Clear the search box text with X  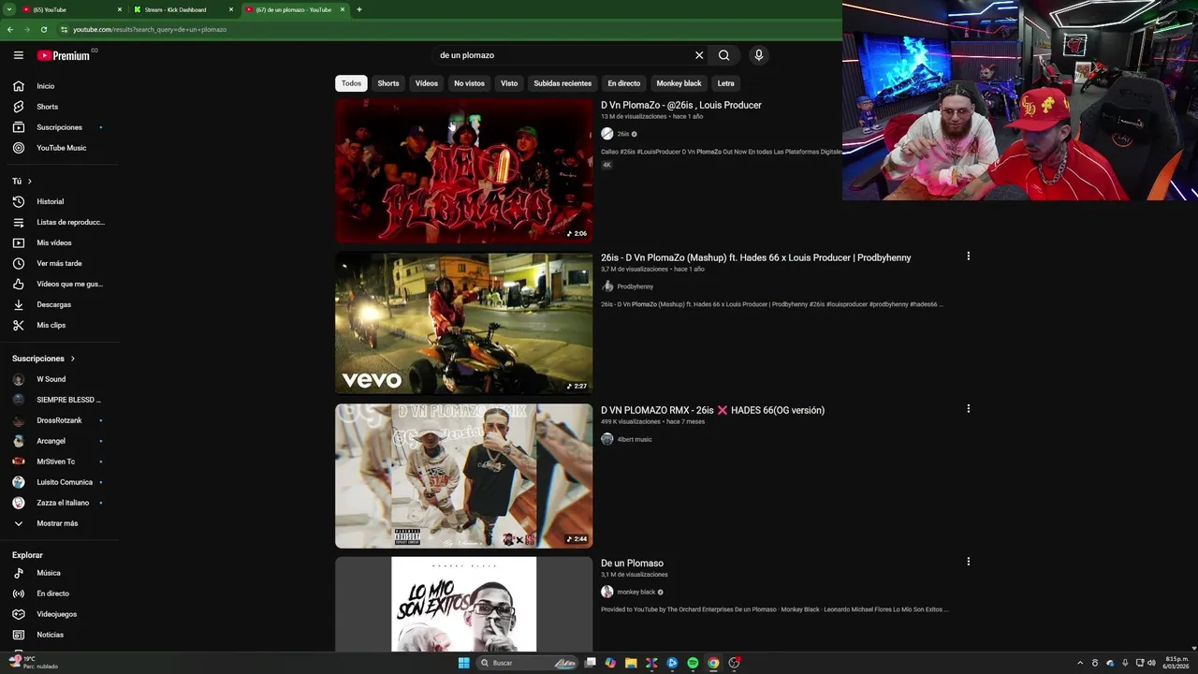(x=699, y=55)
